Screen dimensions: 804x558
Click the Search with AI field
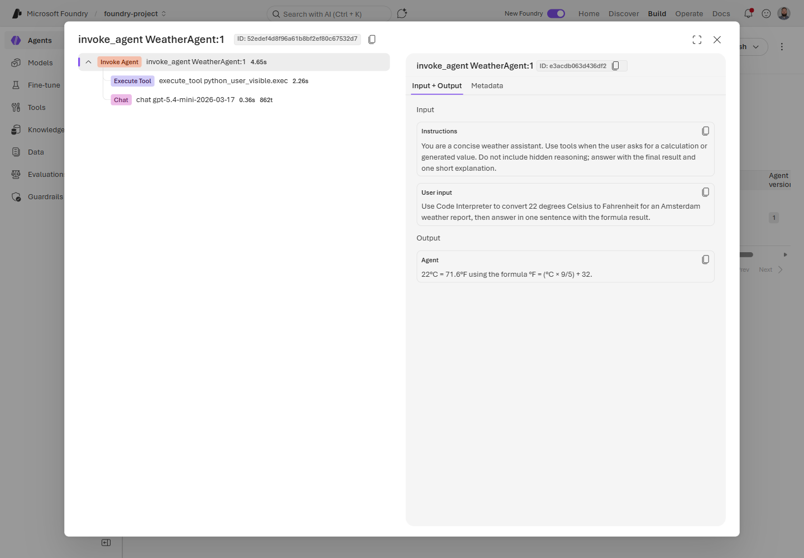[329, 14]
